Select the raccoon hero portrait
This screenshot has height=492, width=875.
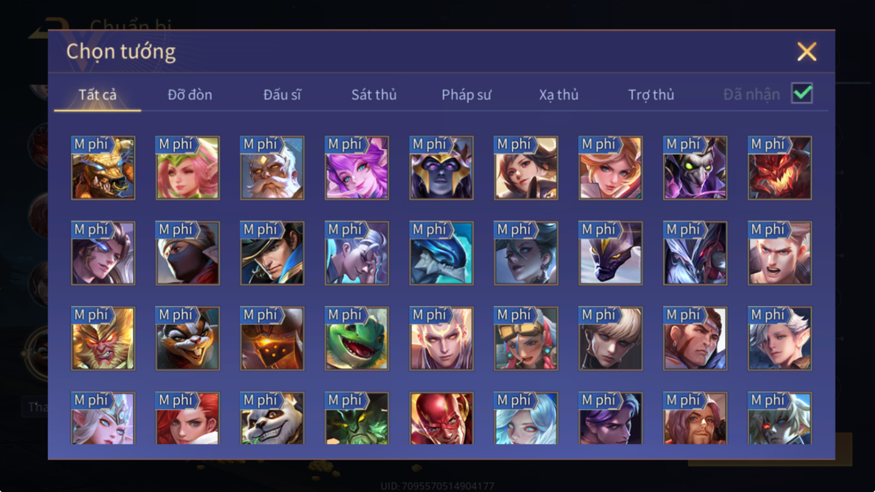[x=188, y=339]
